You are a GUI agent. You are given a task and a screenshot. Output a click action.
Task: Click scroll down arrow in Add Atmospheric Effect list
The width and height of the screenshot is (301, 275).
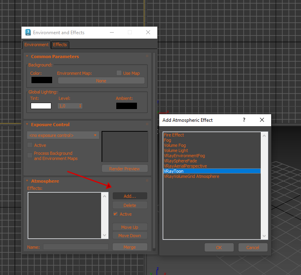[x=264, y=236]
